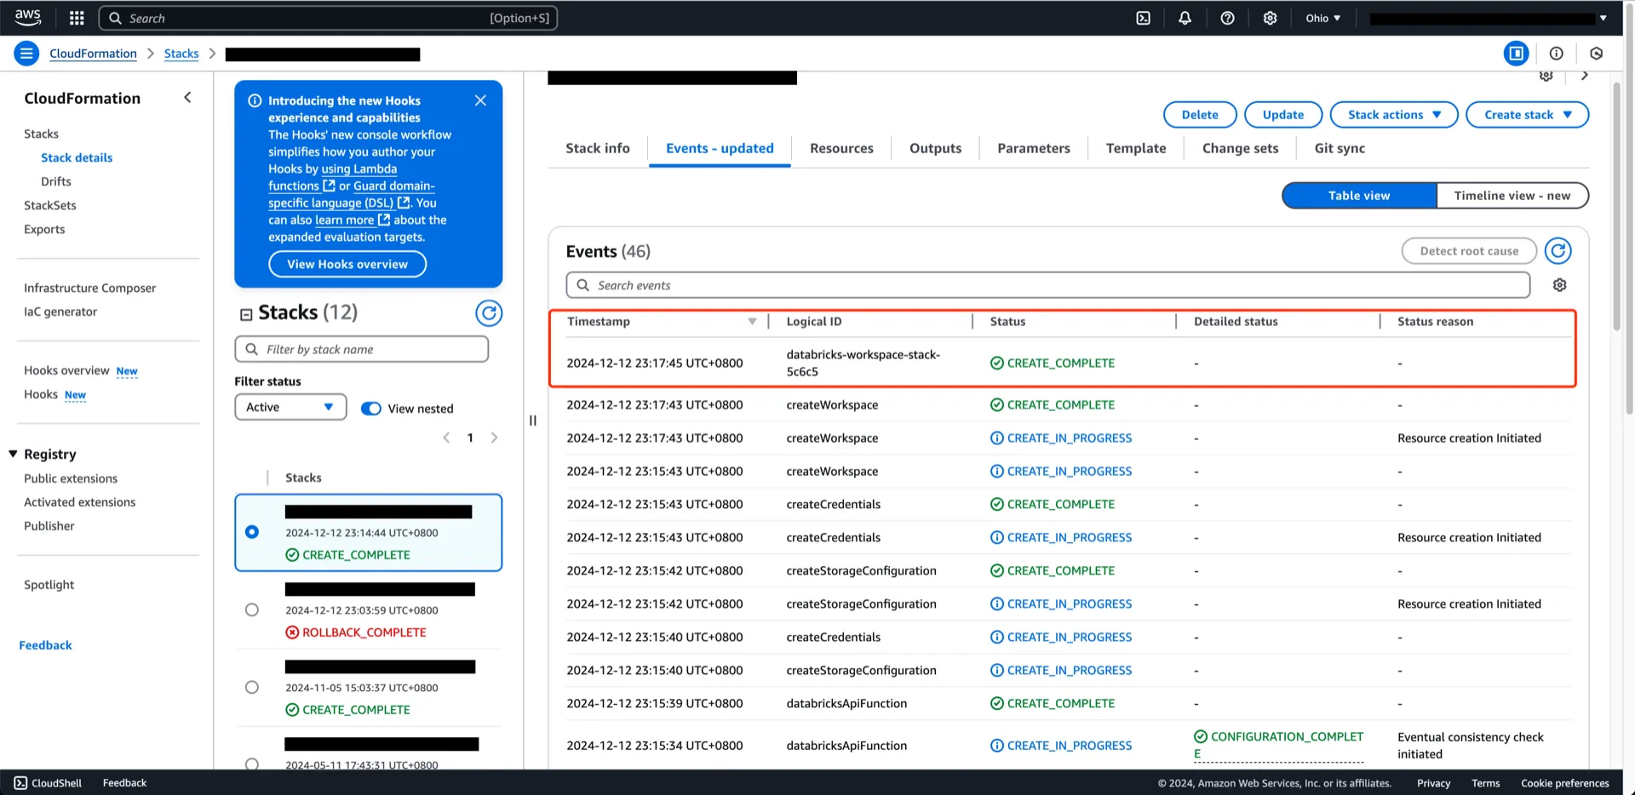Open the account menu dropdown arrow
This screenshot has width=1635, height=795.
1603,18
